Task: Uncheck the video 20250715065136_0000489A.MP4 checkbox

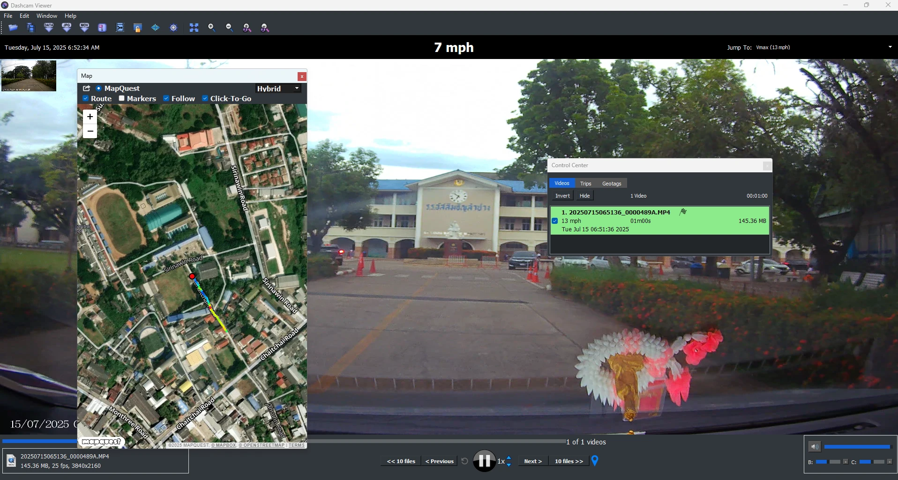Action: click(555, 221)
